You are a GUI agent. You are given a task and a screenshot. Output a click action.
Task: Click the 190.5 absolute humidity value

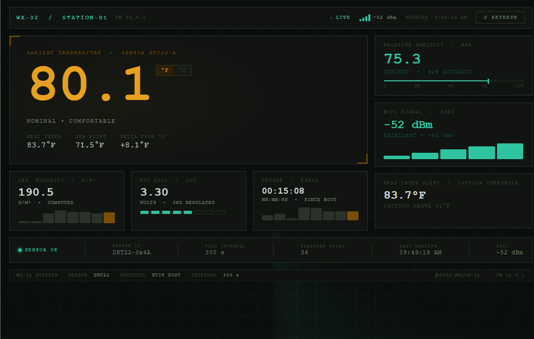coord(36,192)
